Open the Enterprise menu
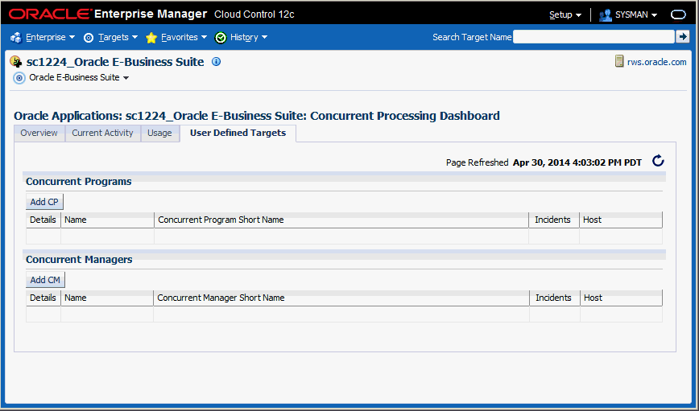This screenshot has height=411, width=699. tap(51, 38)
